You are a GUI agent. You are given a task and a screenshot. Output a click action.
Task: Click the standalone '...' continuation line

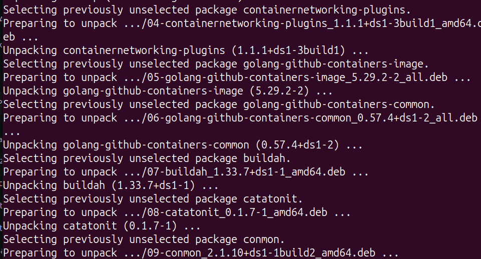point(10,132)
